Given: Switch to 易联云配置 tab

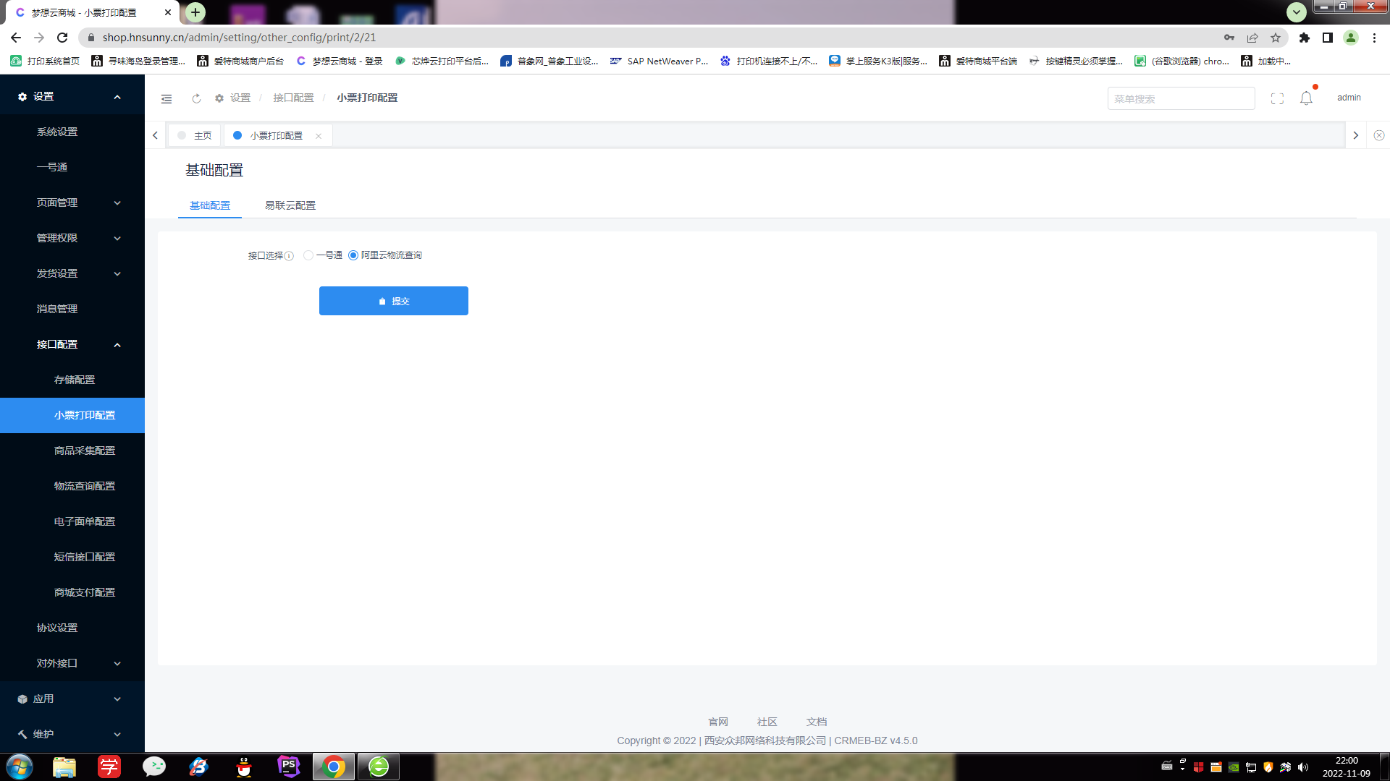Looking at the screenshot, I should click(290, 205).
